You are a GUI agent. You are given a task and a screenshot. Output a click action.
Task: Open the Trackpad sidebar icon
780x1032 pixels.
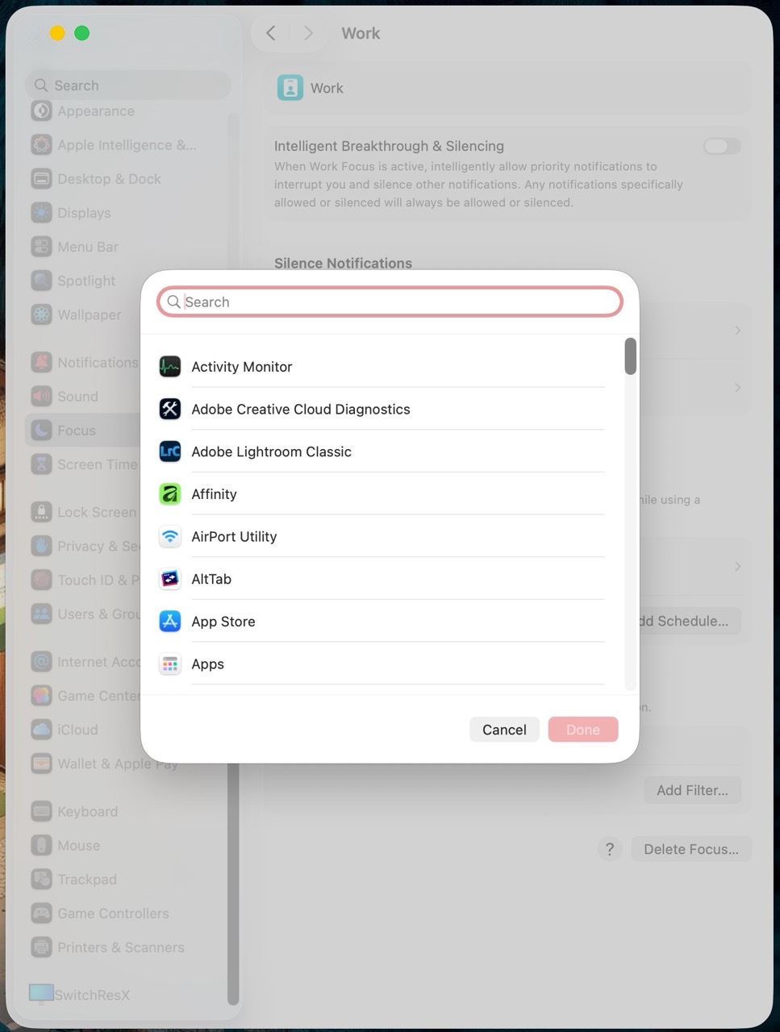click(x=41, y=880)
